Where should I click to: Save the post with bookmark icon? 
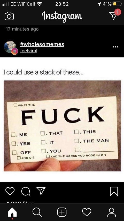point(114,191)
